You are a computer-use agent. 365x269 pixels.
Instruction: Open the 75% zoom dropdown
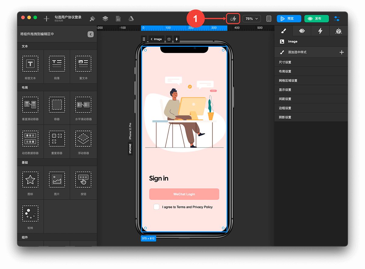pos(252,19)
